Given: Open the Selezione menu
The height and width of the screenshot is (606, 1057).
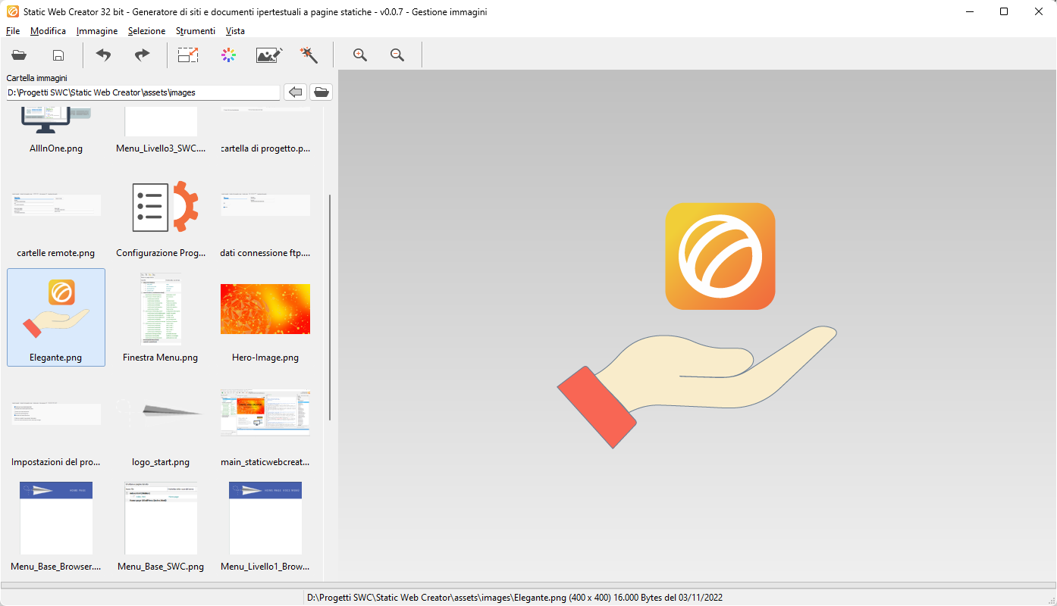Looking at the screenshot, I should click(x=146, y=31).
